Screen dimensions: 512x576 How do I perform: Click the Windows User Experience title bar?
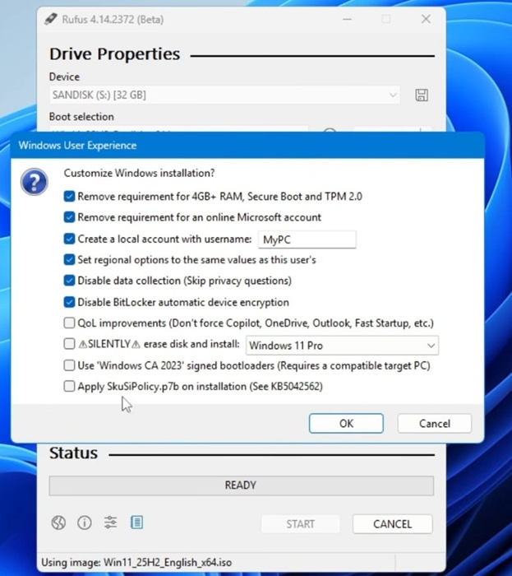click(x=247, y=146)
